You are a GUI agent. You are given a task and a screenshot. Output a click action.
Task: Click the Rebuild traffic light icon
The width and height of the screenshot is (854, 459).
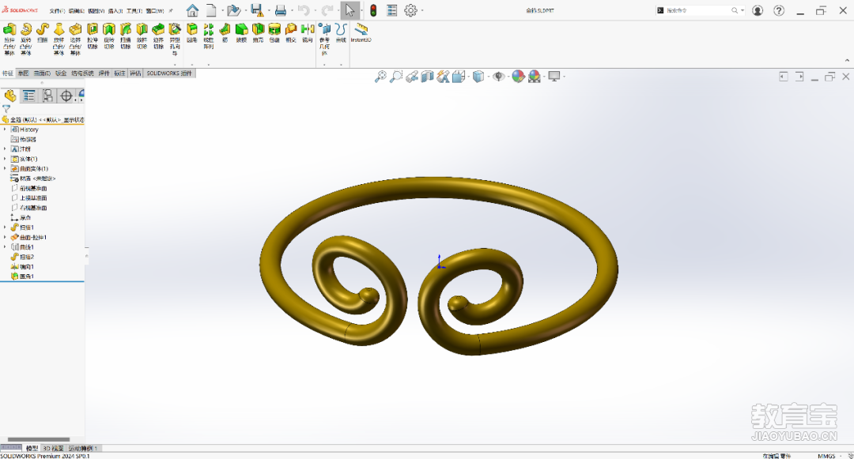tap(373, 10)
